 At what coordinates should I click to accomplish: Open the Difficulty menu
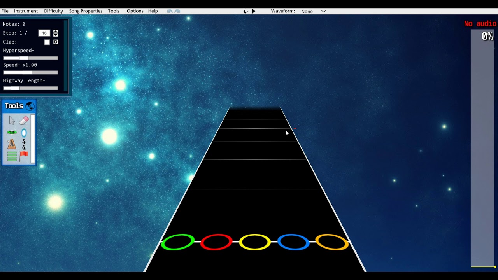tap(53, 11)
